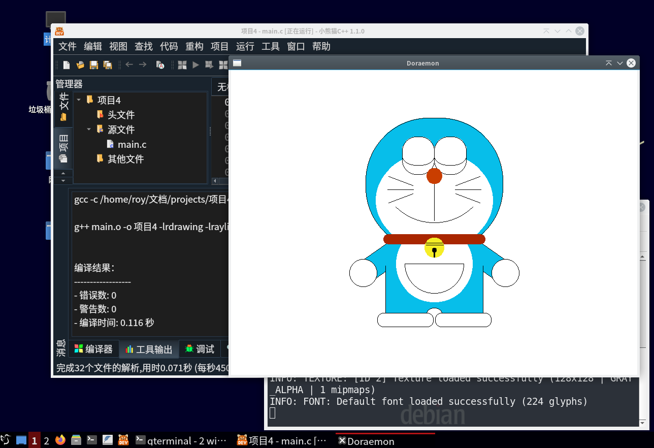The width and height of the screenshot is (654, 448).
Task: Click the Reformat Code toolbar icon
Action: [x=160, y=65]
